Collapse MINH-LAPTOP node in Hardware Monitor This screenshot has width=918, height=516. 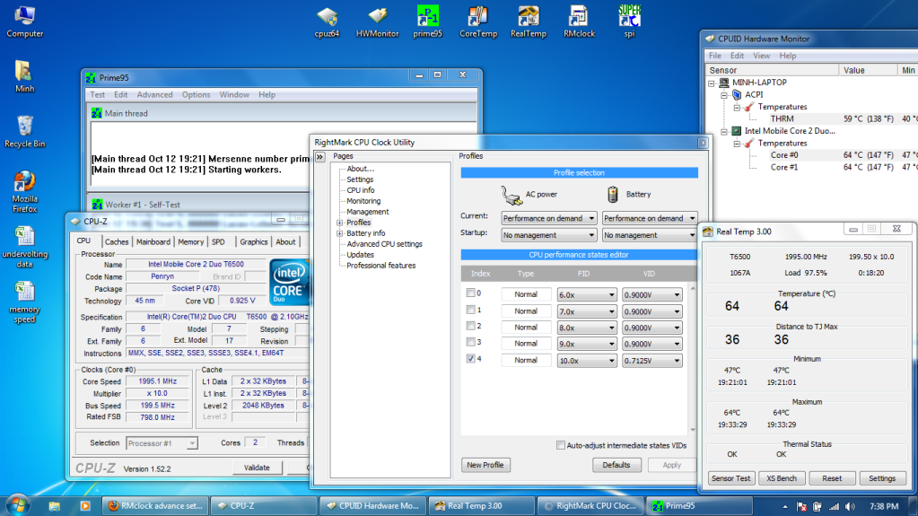tap(712, 83)
